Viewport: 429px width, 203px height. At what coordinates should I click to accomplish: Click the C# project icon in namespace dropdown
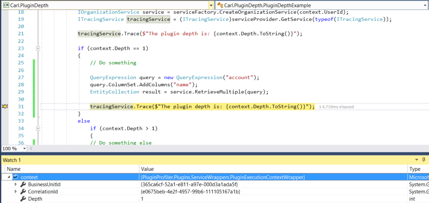click(x=6, y=5)
